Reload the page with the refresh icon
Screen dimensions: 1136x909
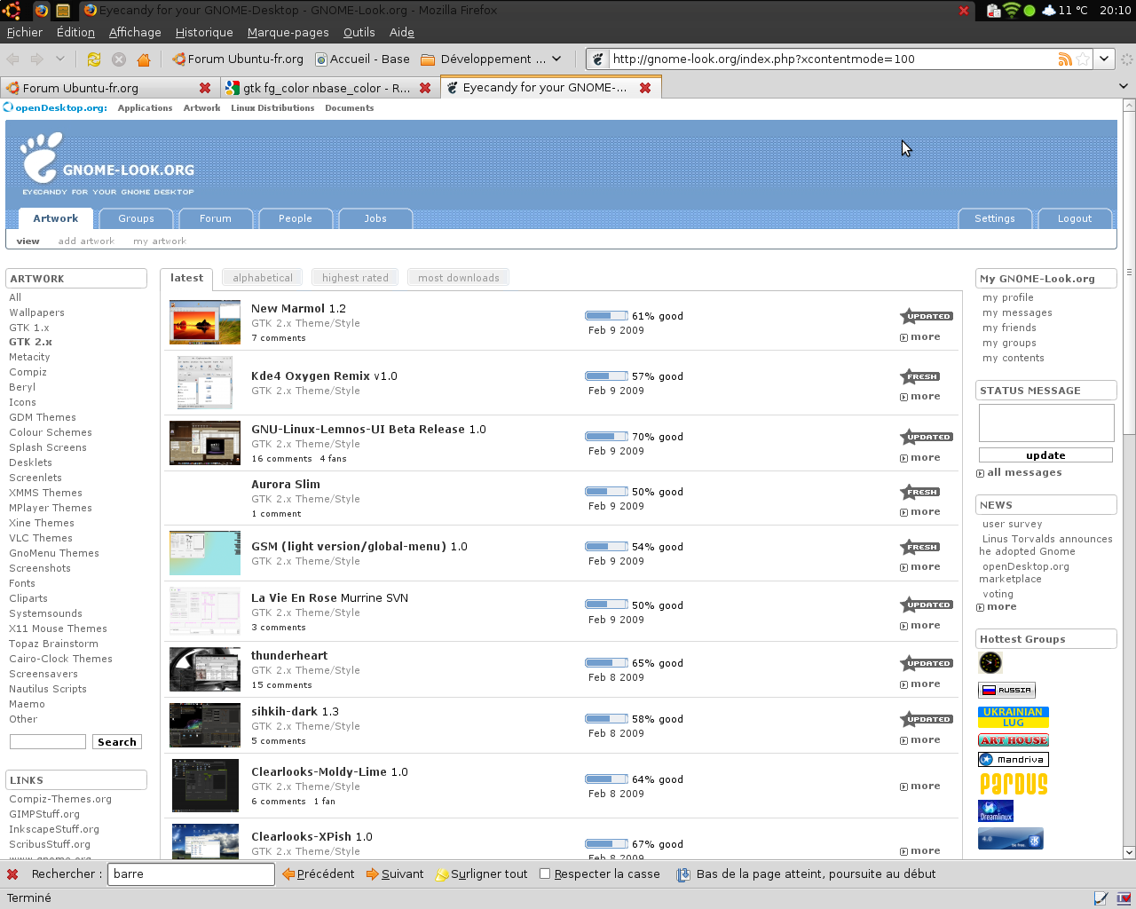coord(94,59)
